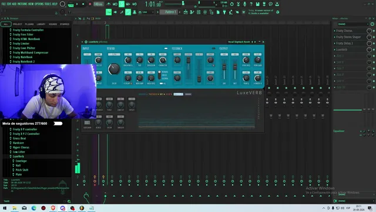Expand Fruity Delay 3 slot menu
376x212 pixels.
tap(335, 43)
